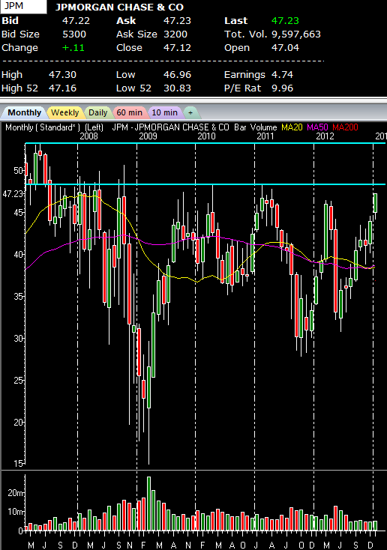Click the Low value 46.96
Image resolution: width=387 pixels, height=550 pixels.
(x=177, y=75)
